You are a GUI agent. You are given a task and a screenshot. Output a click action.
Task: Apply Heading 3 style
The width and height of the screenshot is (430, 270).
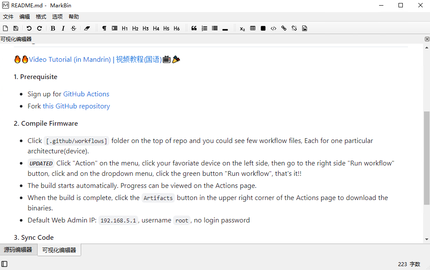coord(145,28)
